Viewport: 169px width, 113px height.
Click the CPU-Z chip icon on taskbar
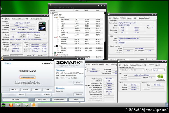(x=18, y=105)
